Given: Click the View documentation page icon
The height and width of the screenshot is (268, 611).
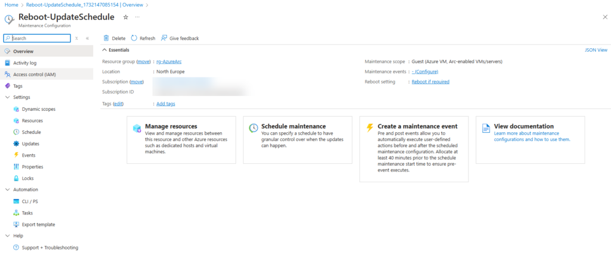Looking at the screenshot, I should pos(486,129).
